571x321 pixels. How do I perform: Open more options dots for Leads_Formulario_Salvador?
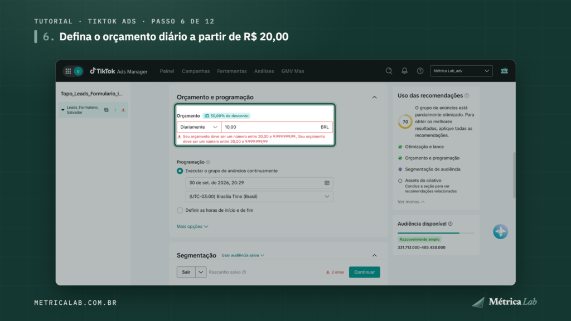pyautogui.click(x=115, y=110)
